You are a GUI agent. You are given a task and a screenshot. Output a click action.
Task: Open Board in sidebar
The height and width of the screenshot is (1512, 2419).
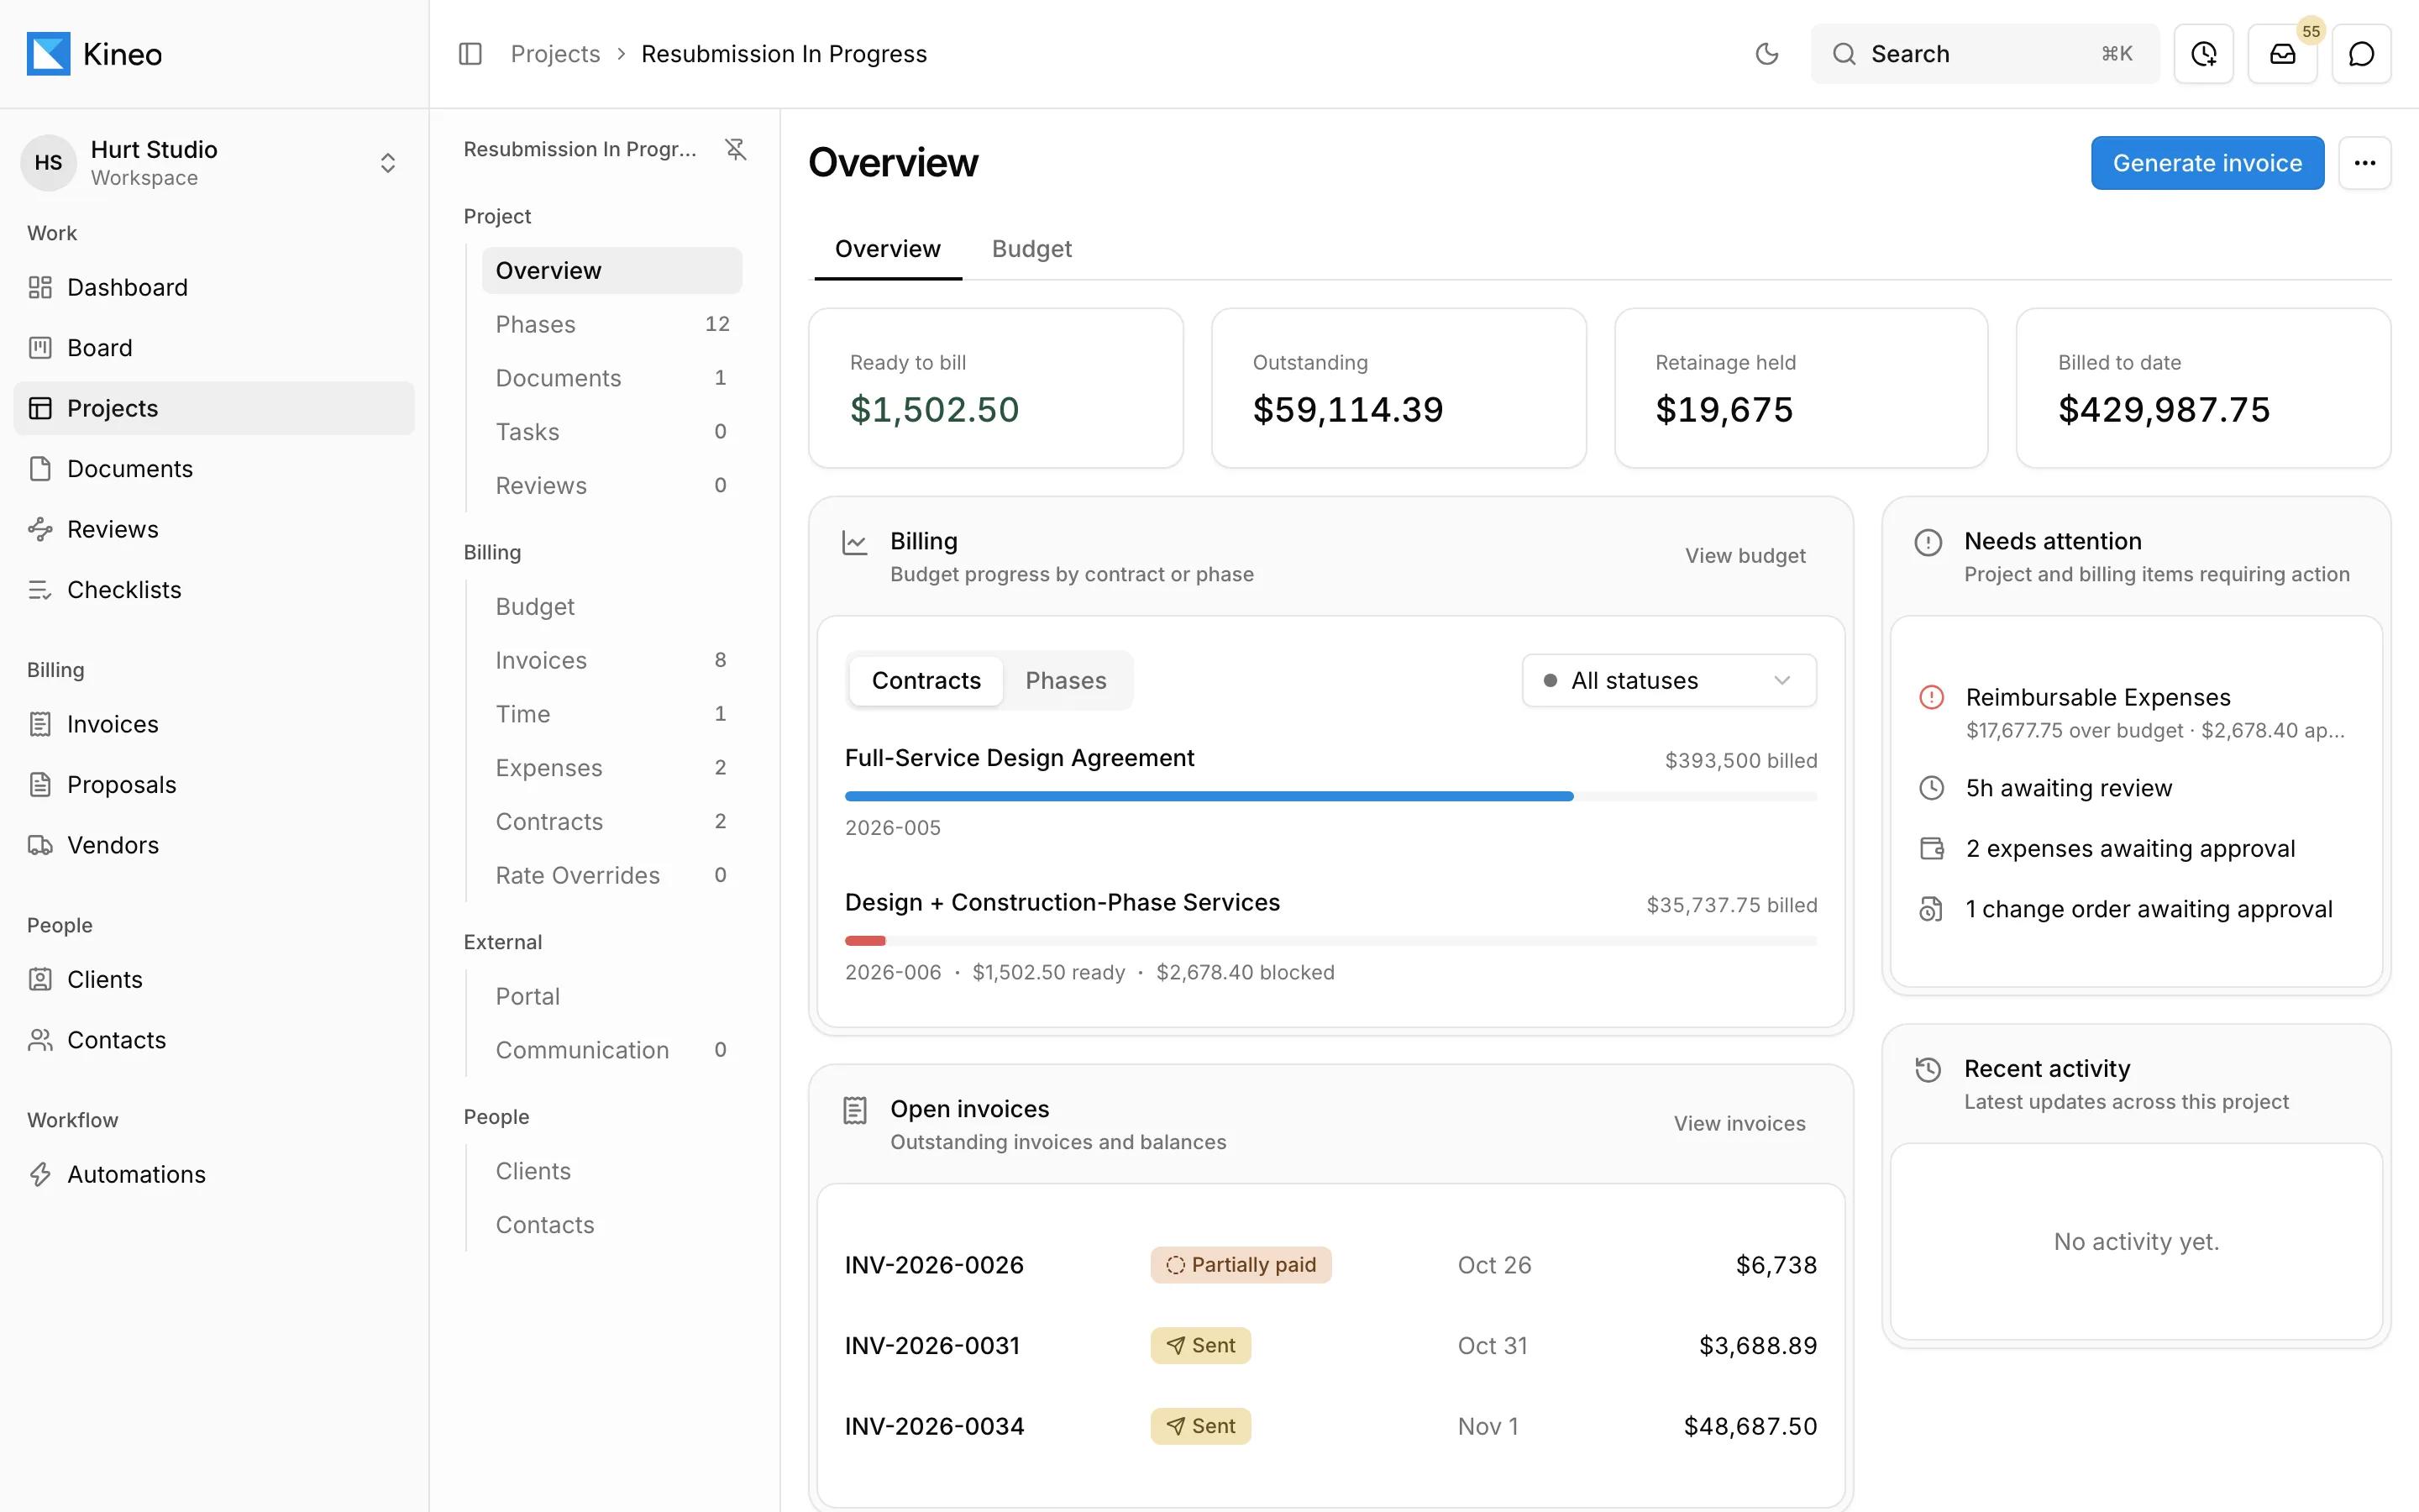click(x=214, y=348)
